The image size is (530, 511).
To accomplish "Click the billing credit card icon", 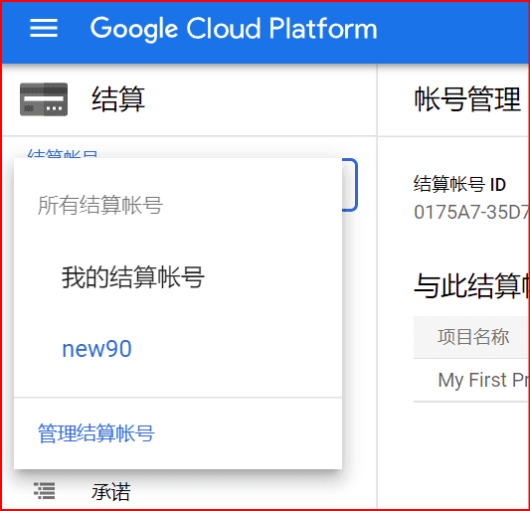I will (44, 99).
